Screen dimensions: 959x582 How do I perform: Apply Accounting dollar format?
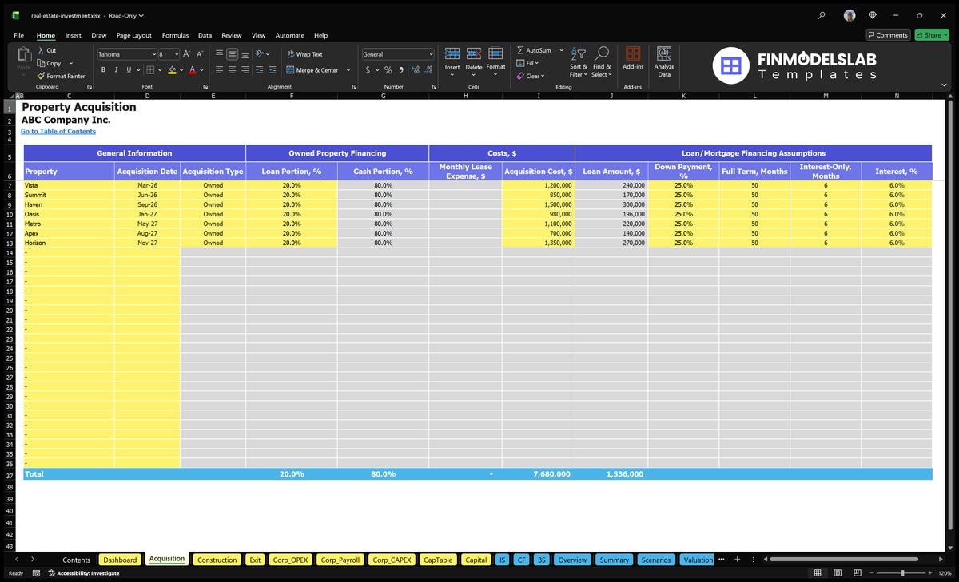pos(368,70)
